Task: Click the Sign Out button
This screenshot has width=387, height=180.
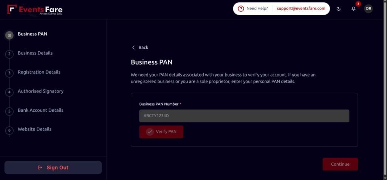Action: [53, 168]
